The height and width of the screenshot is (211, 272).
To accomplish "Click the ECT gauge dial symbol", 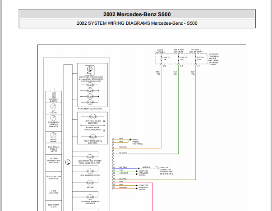I will (x=53, y=106).
